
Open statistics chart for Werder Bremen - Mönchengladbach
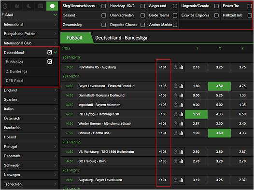point(181,123)
